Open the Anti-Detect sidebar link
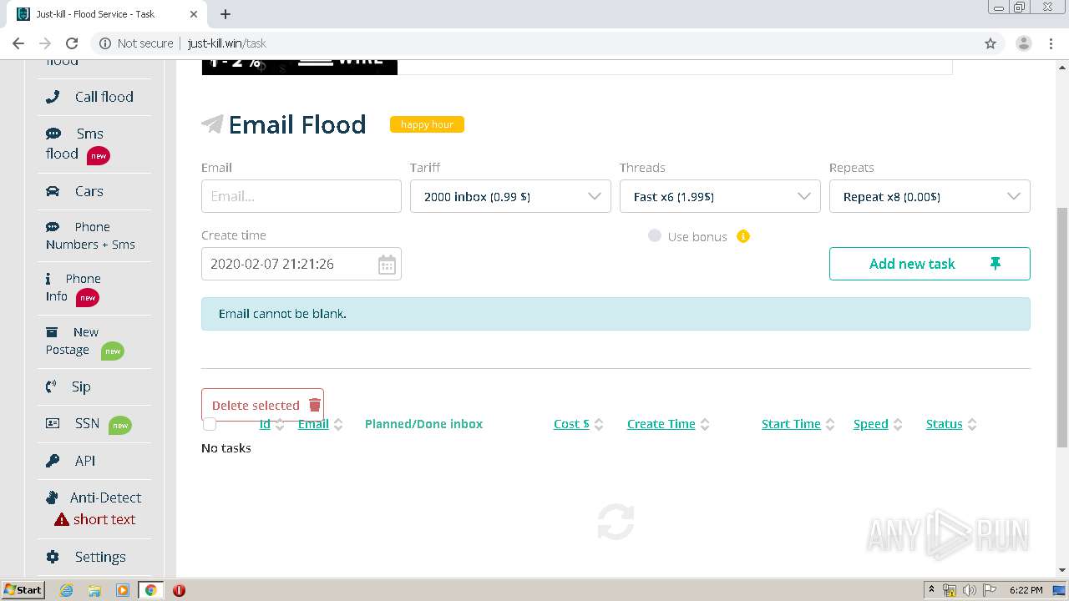Viewport: 1069px width, 601px height. pyautogui.click(x=105, y=497)
